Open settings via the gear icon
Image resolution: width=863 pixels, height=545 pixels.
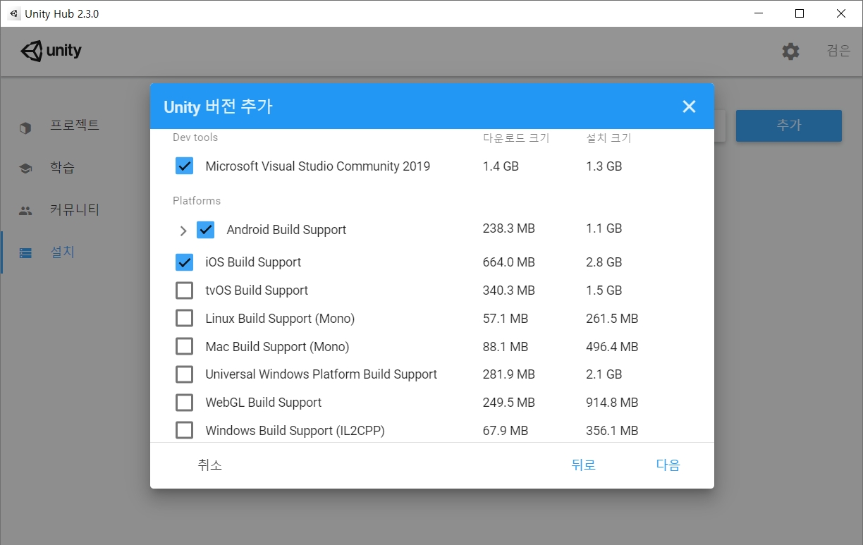(790, 51)
